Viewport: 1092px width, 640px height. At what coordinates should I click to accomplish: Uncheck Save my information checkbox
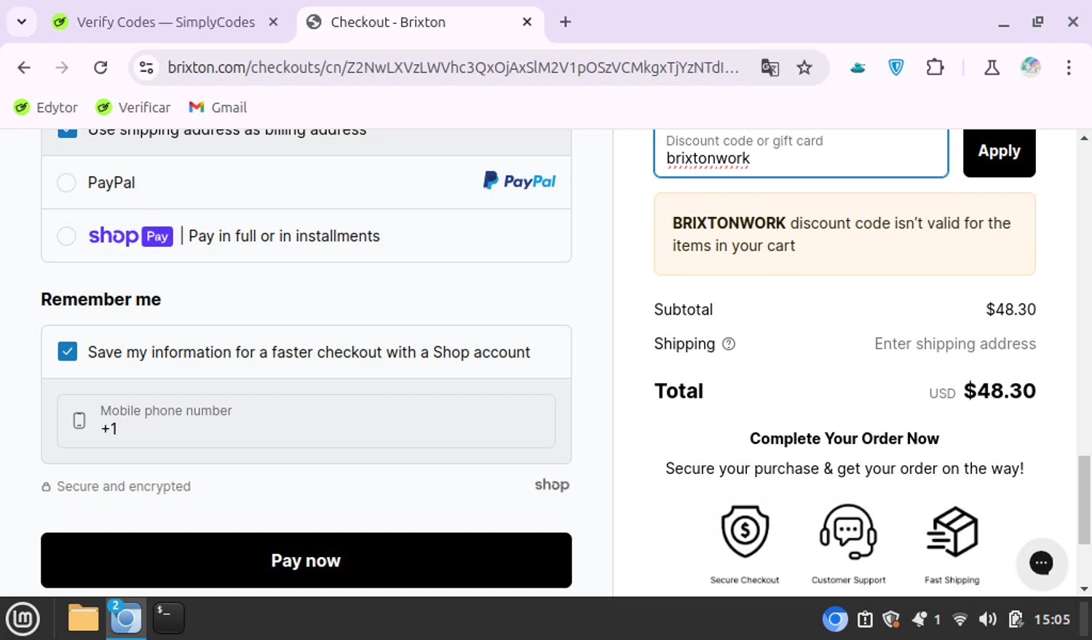click(68, 352)
